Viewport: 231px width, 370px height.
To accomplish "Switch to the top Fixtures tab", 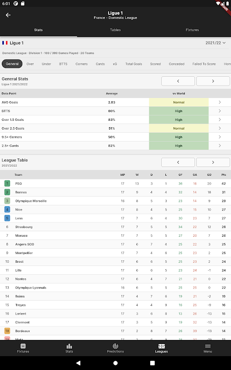I will coord(192,30).
